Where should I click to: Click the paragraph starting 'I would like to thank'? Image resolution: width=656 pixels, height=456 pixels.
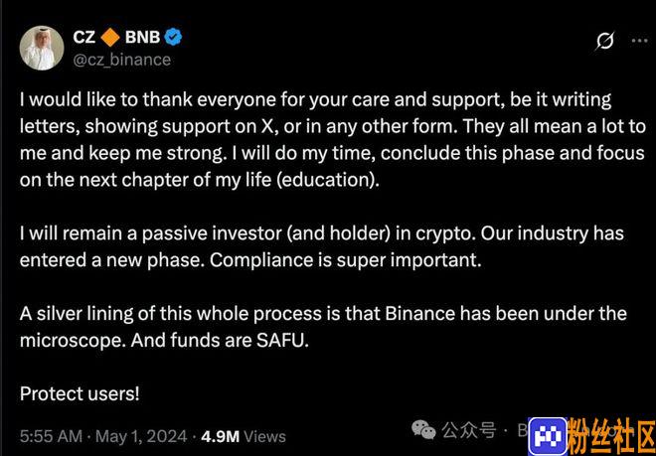click(333, 140)
